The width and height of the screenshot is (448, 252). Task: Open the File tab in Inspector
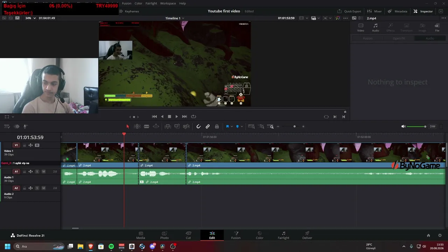tap(437, 27)
